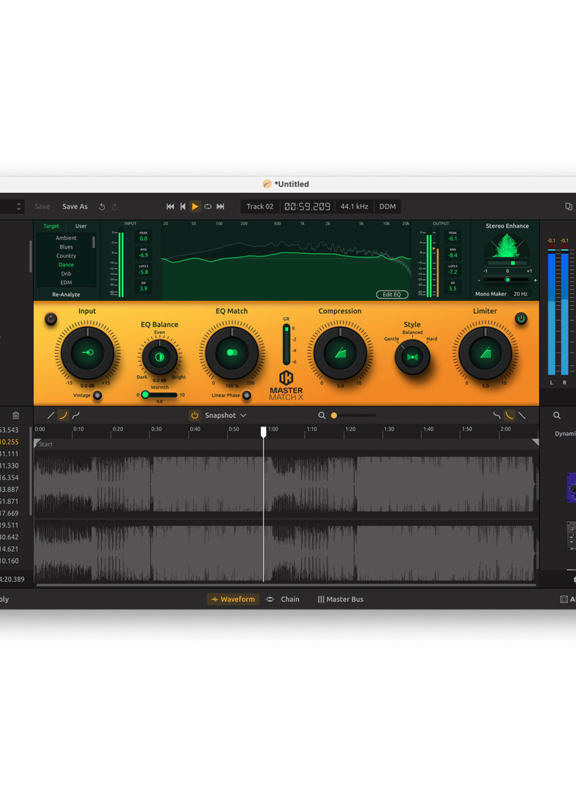Undo the last action
Screen dimensions: 576x807
[102, 207]
